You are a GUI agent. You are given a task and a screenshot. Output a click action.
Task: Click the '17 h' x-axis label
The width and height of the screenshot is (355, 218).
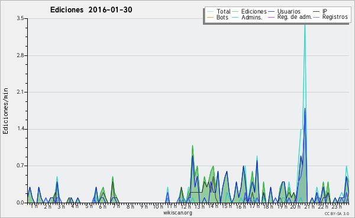254,206
